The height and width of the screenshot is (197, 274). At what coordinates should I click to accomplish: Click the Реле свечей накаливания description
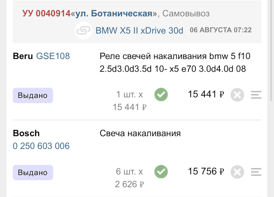(x=175, y=63)
